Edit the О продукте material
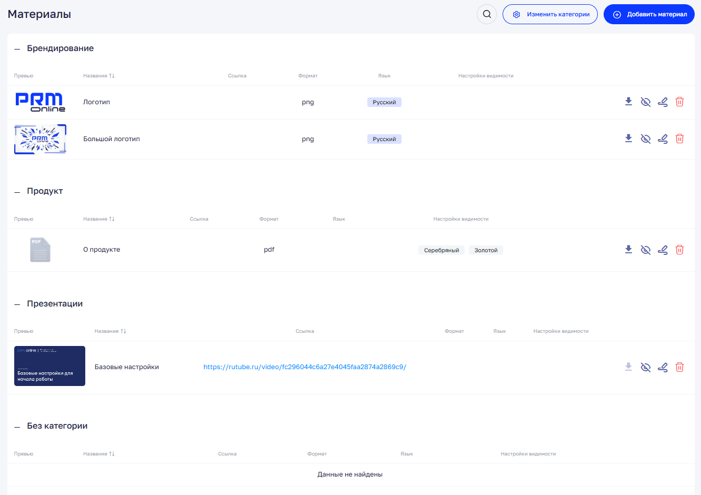 click(663, 250)
